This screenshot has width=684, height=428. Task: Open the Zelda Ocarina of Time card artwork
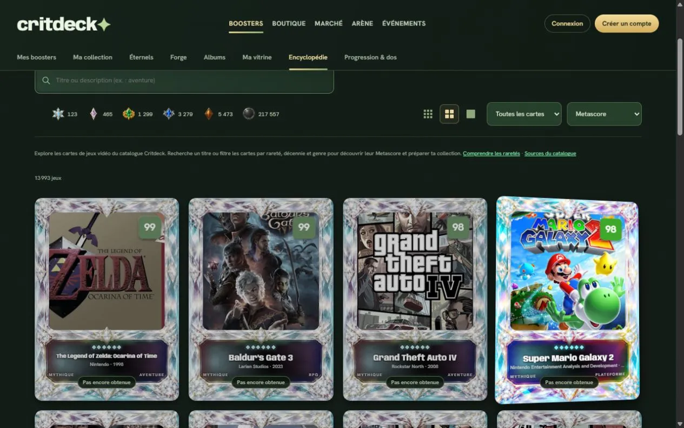pos(107,271)
